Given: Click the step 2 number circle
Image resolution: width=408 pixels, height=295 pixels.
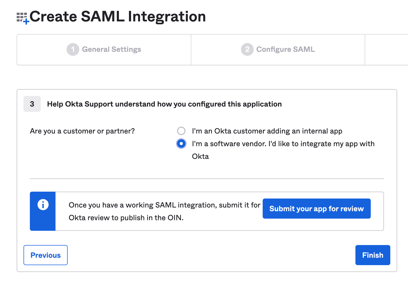Looking at the screenshot, I should pyautogui.click(x=247, y=49).
